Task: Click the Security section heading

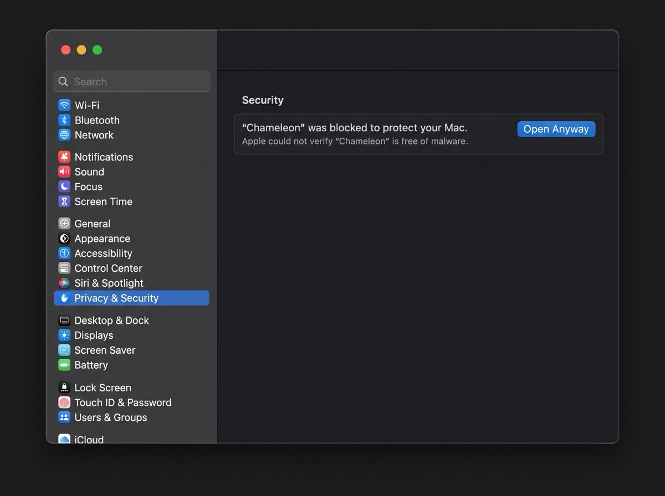Action: tap(263, 100)
